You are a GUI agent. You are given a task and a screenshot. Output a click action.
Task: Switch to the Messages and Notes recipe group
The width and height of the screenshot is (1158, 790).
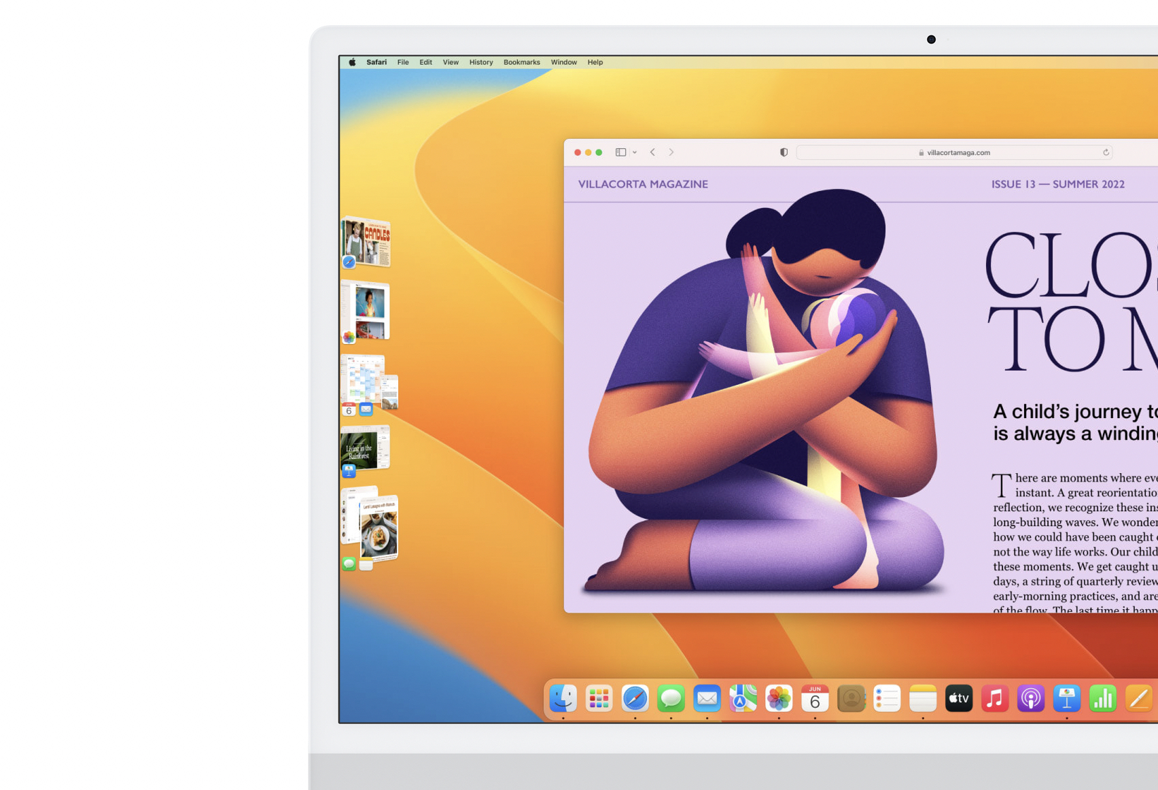(x=369, y=528)
